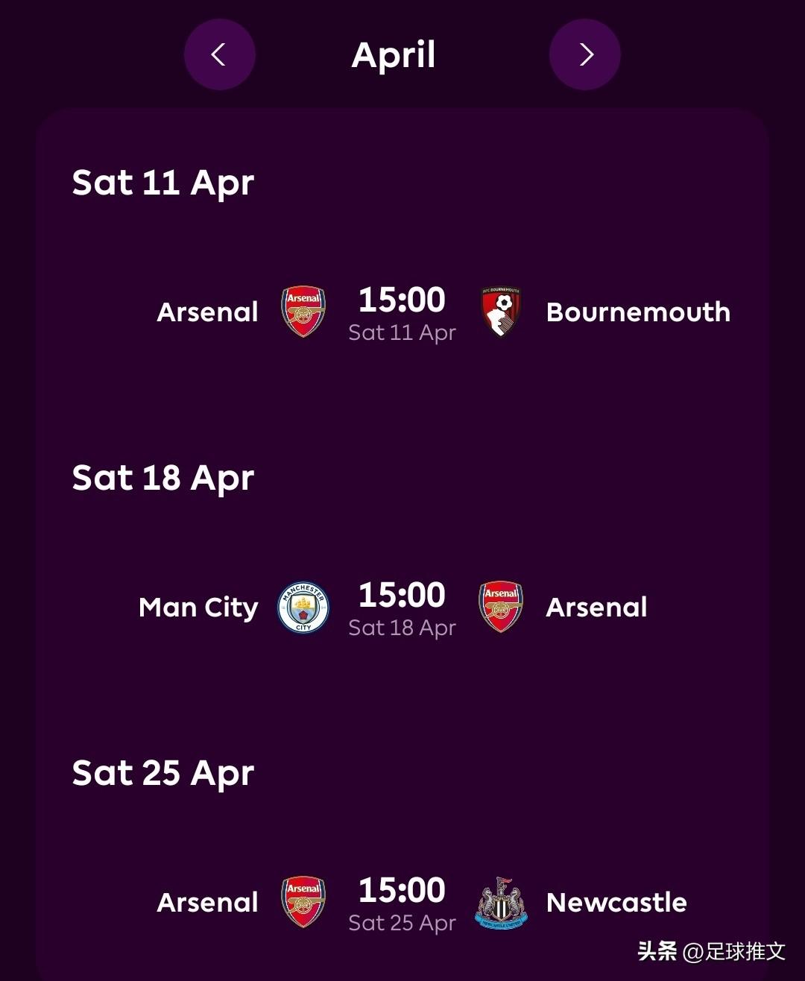Go to next month with right arrow

(x=585, y=54)
